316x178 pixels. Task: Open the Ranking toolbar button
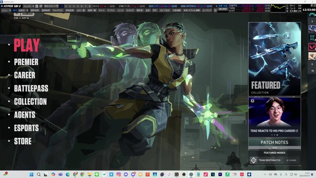point(129,10)
